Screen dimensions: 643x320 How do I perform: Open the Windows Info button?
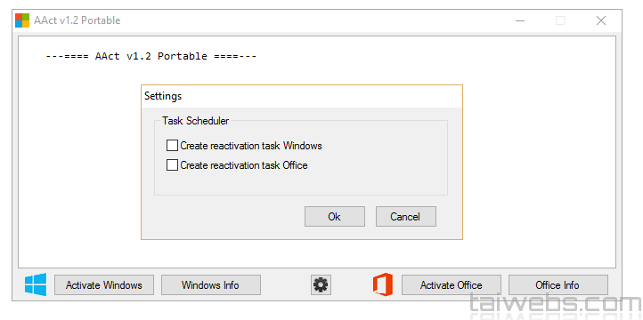(211, 284)
